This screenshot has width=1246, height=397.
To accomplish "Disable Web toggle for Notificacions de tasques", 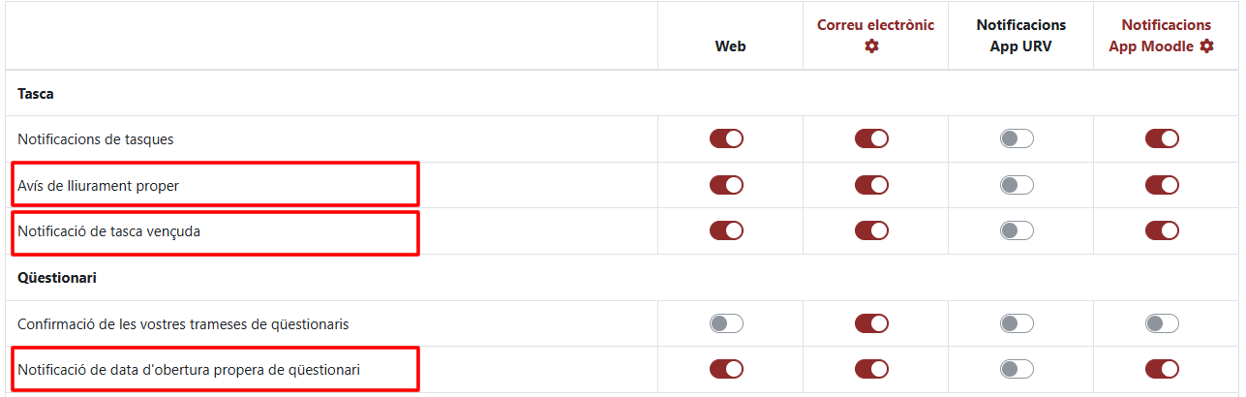I will pos(726,138).
